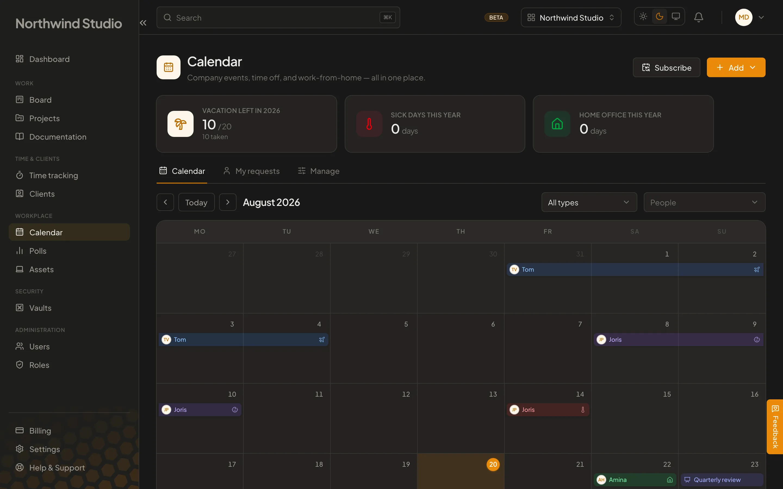Go to the next month
The height and width of the screenshot is (489, 783).
(228, 202)
